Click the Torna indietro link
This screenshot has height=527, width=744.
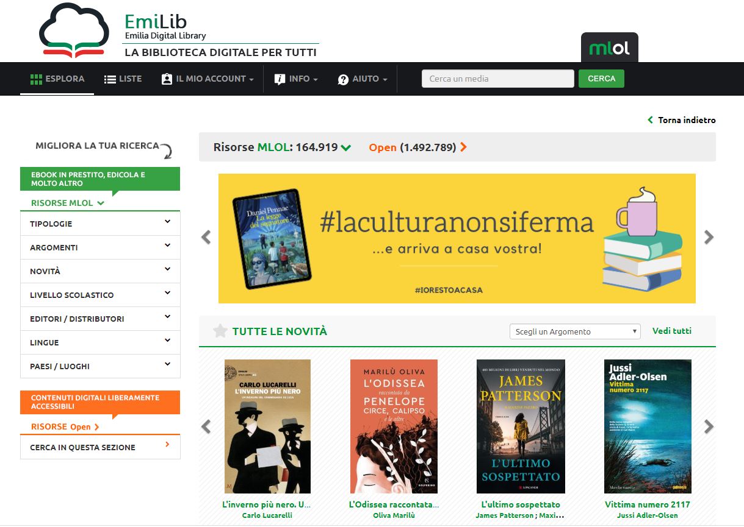pyautogui.click(x=687, y=120)
